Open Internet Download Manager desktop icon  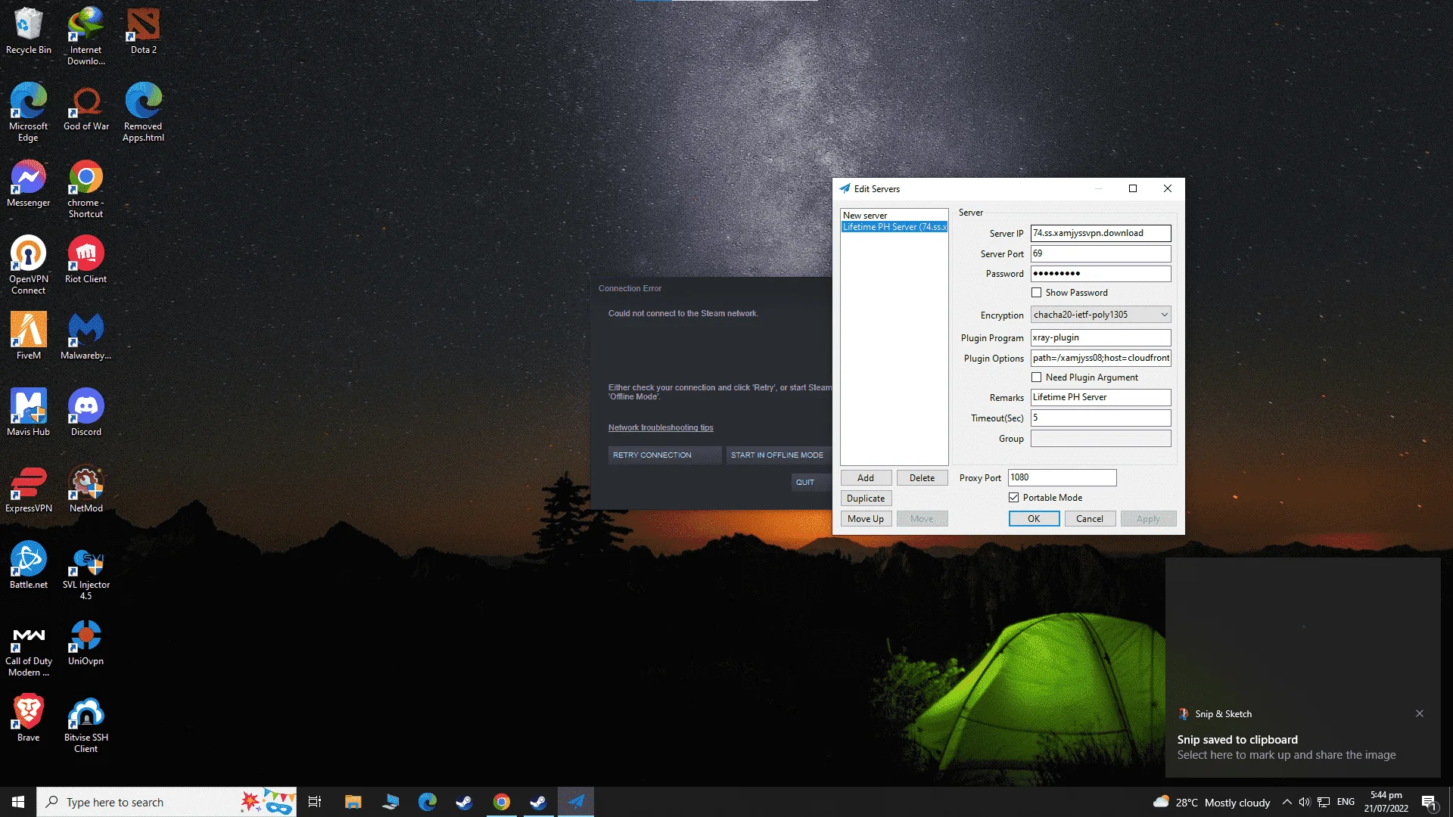[x=86, y=36]
